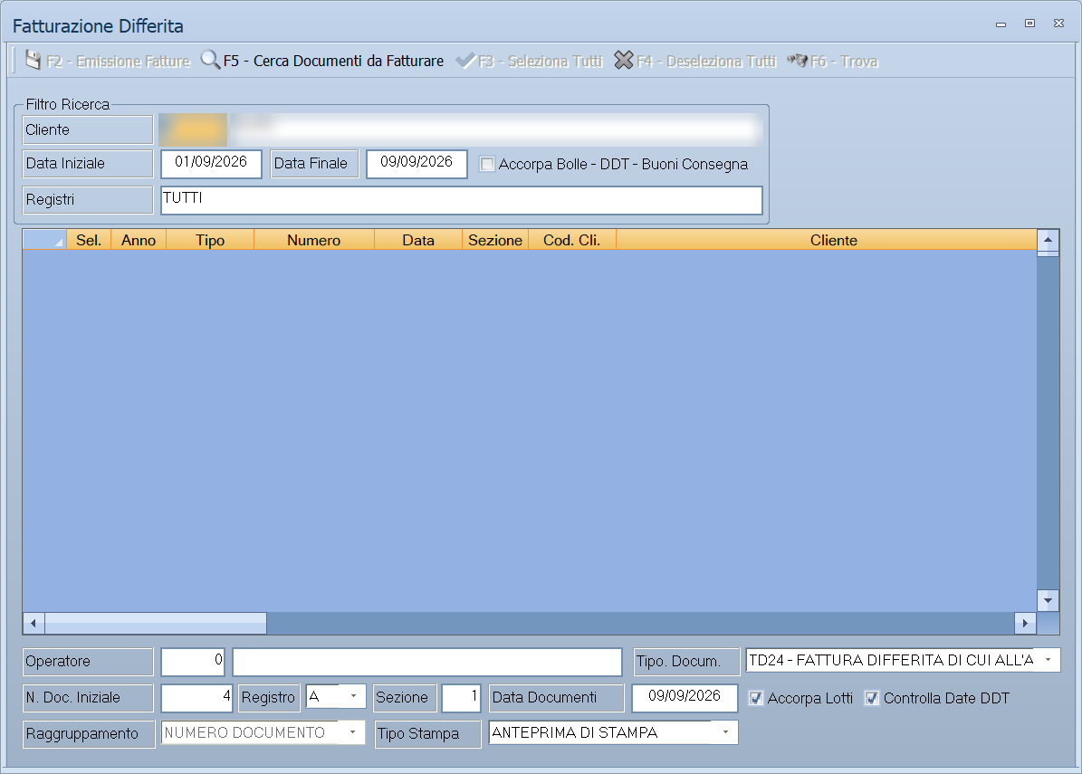Screen dimensions: 1082x774
Task: Click the Cod. Cli. column header
Action: (572, 240)
